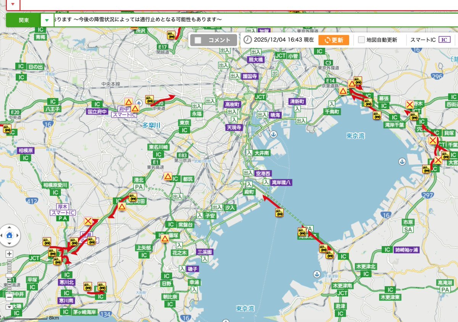Click the 国立府中 IC label
The height and width of the screenshot is (322, 458).
[x=97, y=112]
